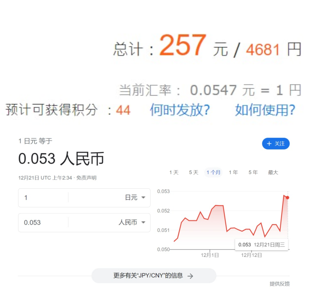Click the 当前汇率 0.0547 exchange rate text
The width and height of the screenshot is (315, 296).
210,90
